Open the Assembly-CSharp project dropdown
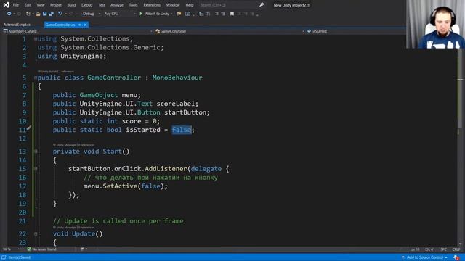This screenshot has height=261, width=465. point(78,31)
